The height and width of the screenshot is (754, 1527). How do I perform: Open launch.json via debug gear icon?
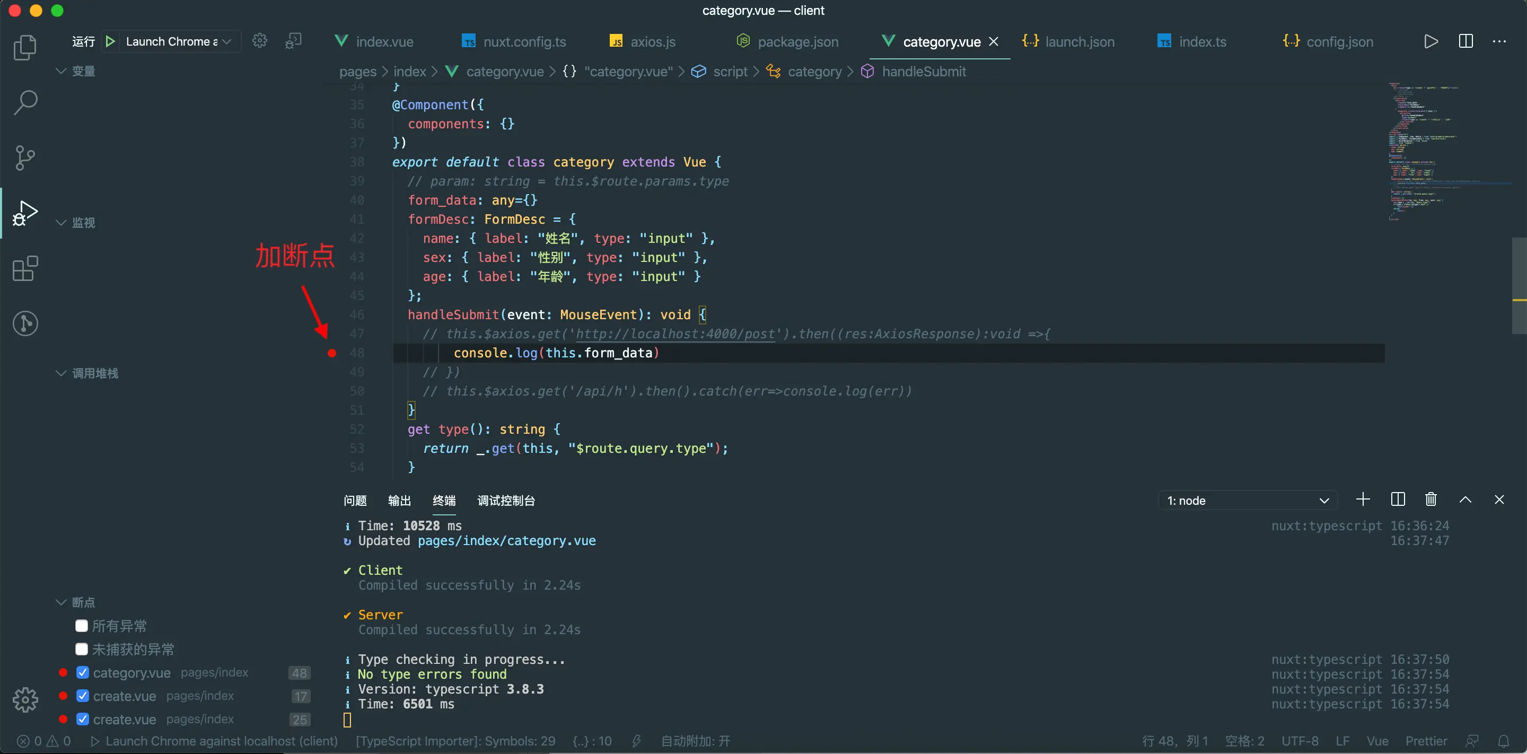[260, 41]
